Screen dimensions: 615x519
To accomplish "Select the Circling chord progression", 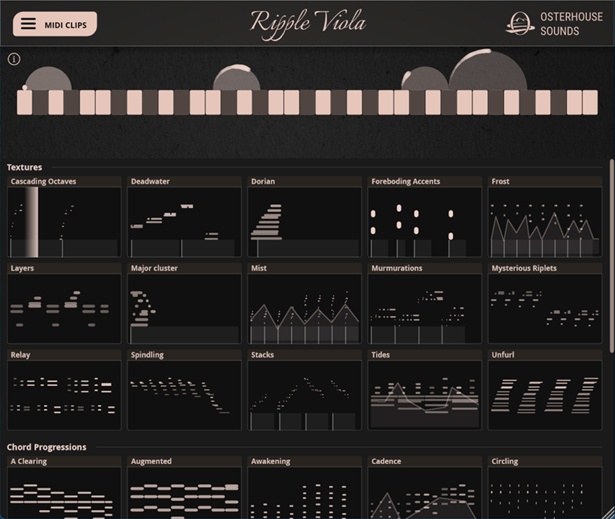I will 545,487.
